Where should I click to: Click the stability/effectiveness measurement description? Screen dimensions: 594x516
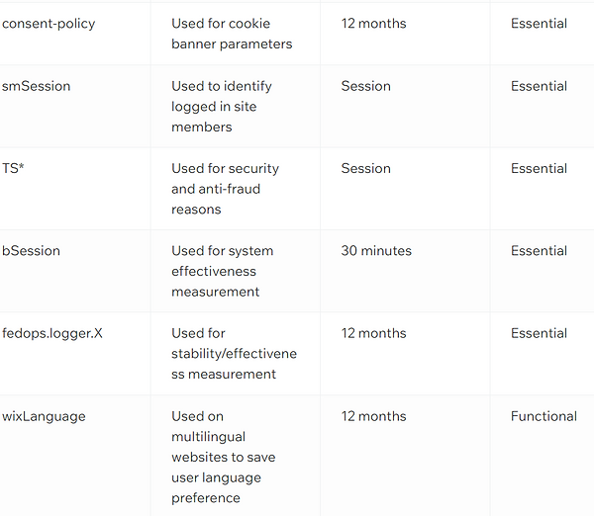pos(234,354)
